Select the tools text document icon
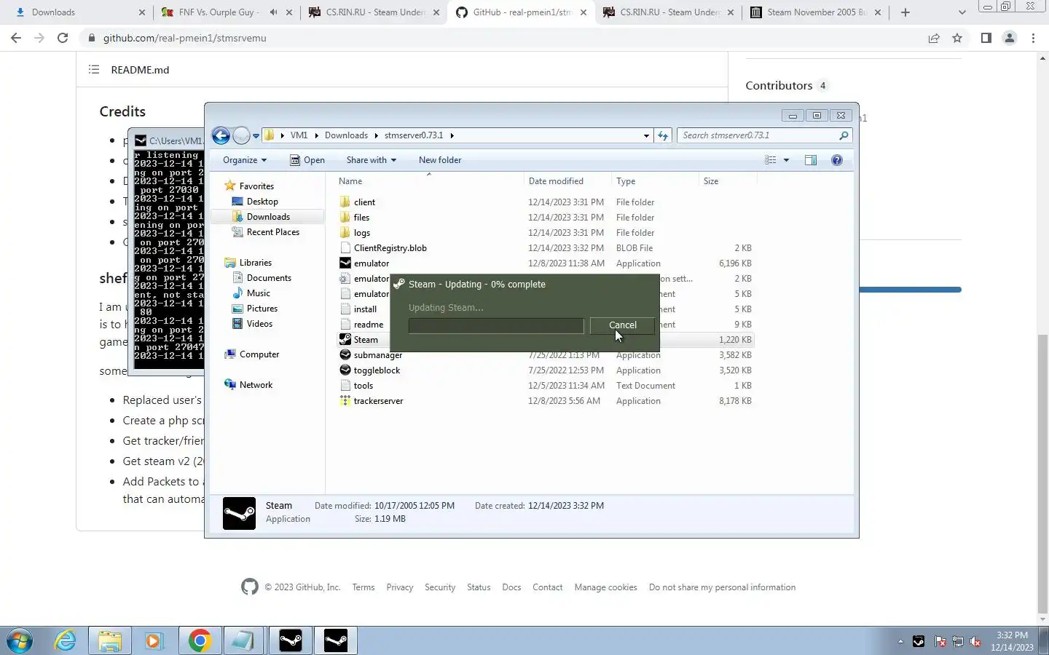The image size is (1049, 655). (x=345, y=386)
